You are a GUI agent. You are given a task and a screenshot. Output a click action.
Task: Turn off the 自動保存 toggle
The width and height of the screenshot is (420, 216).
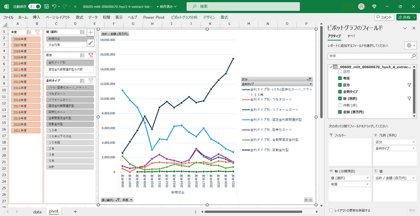(x=34, y=7)
